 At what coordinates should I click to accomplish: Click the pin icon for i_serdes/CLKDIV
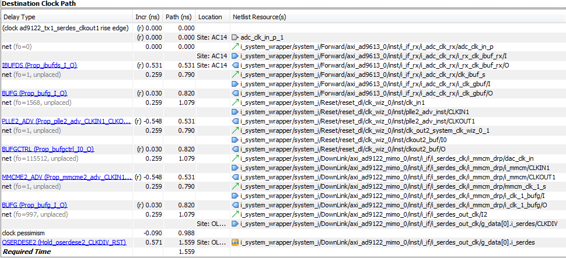tap(235, 223)
